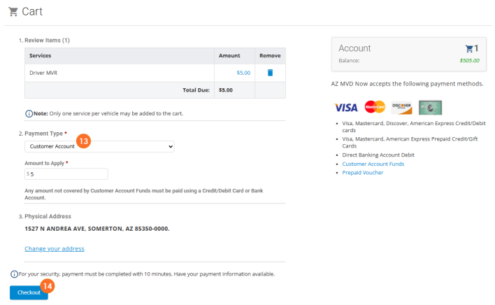Open the Payment Type dropdown
Image resolution: width=495 pixels, height=305 pixels.
(x=99, y=146)
